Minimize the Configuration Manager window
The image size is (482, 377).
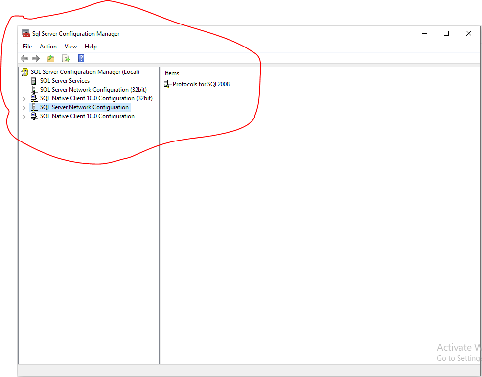coord(424,33)
